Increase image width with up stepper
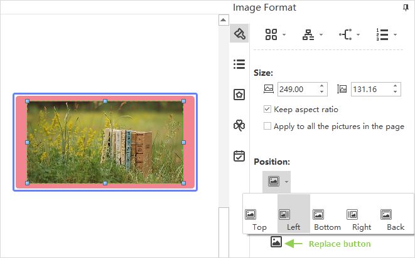The height and width of the screenshot is (258, 415). [x=321, y=86]
